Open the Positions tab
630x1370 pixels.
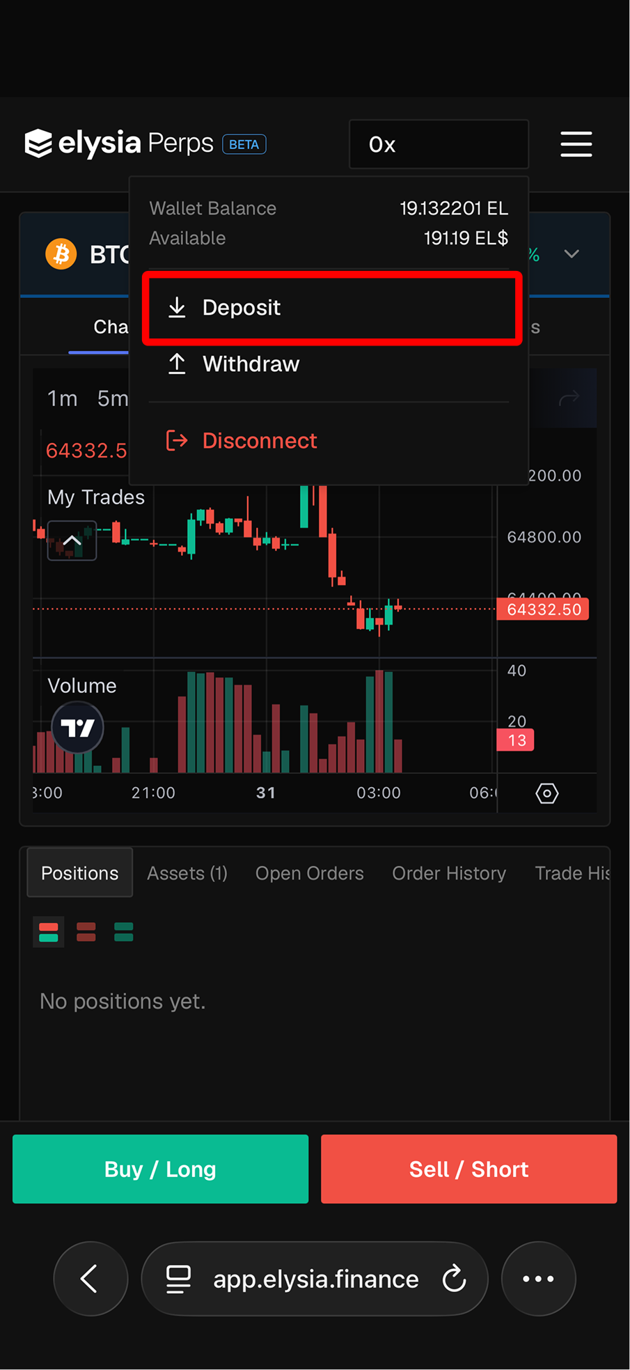(80, 873)
